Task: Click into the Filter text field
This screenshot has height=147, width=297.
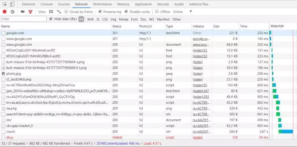Action: tap(24, 19)
